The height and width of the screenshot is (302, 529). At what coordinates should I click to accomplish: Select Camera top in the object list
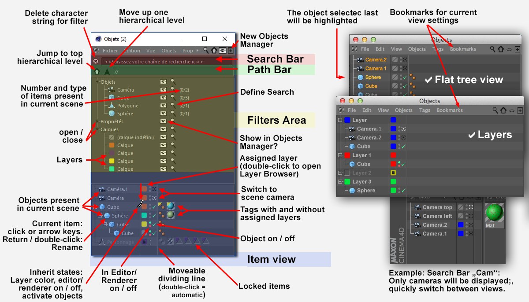point(437,207)
